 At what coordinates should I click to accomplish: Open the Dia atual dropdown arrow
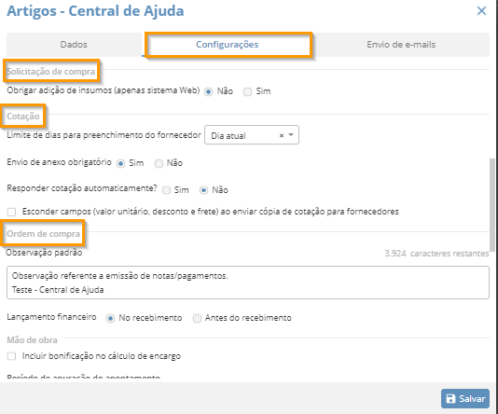coord(291,135)
